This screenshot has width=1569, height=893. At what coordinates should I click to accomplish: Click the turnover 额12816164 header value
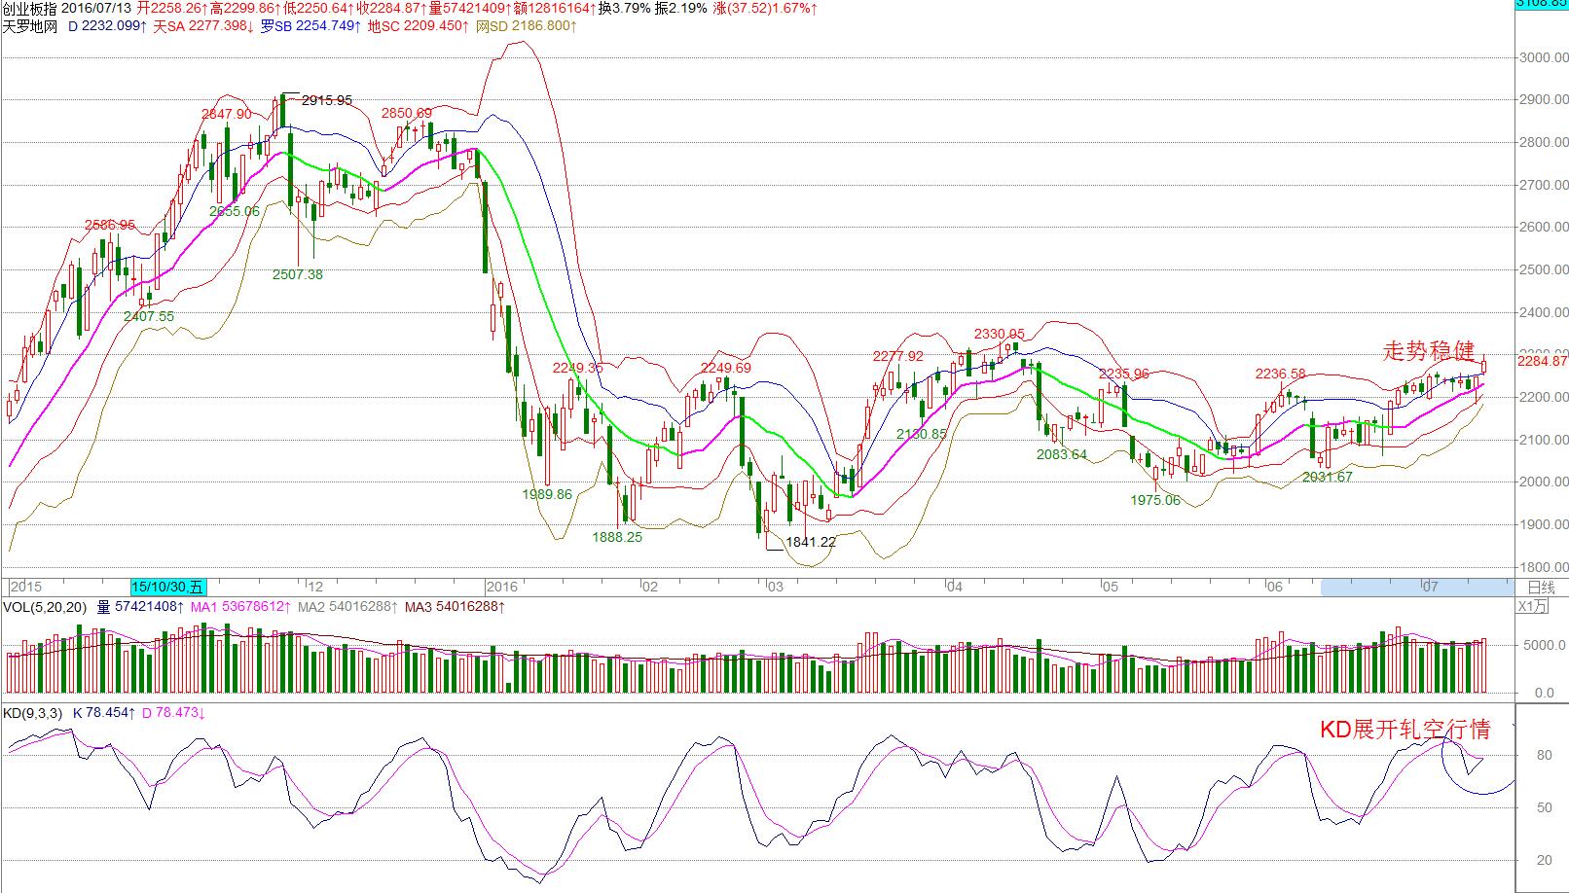click(554, 9)
